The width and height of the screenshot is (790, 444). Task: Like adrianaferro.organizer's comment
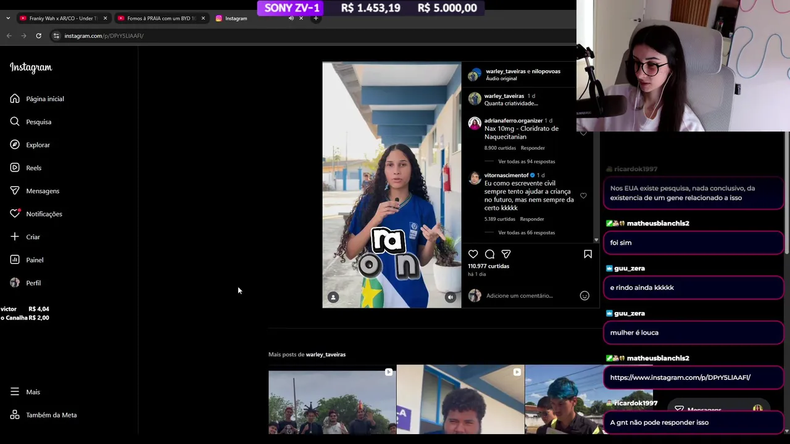coord(583,133)
